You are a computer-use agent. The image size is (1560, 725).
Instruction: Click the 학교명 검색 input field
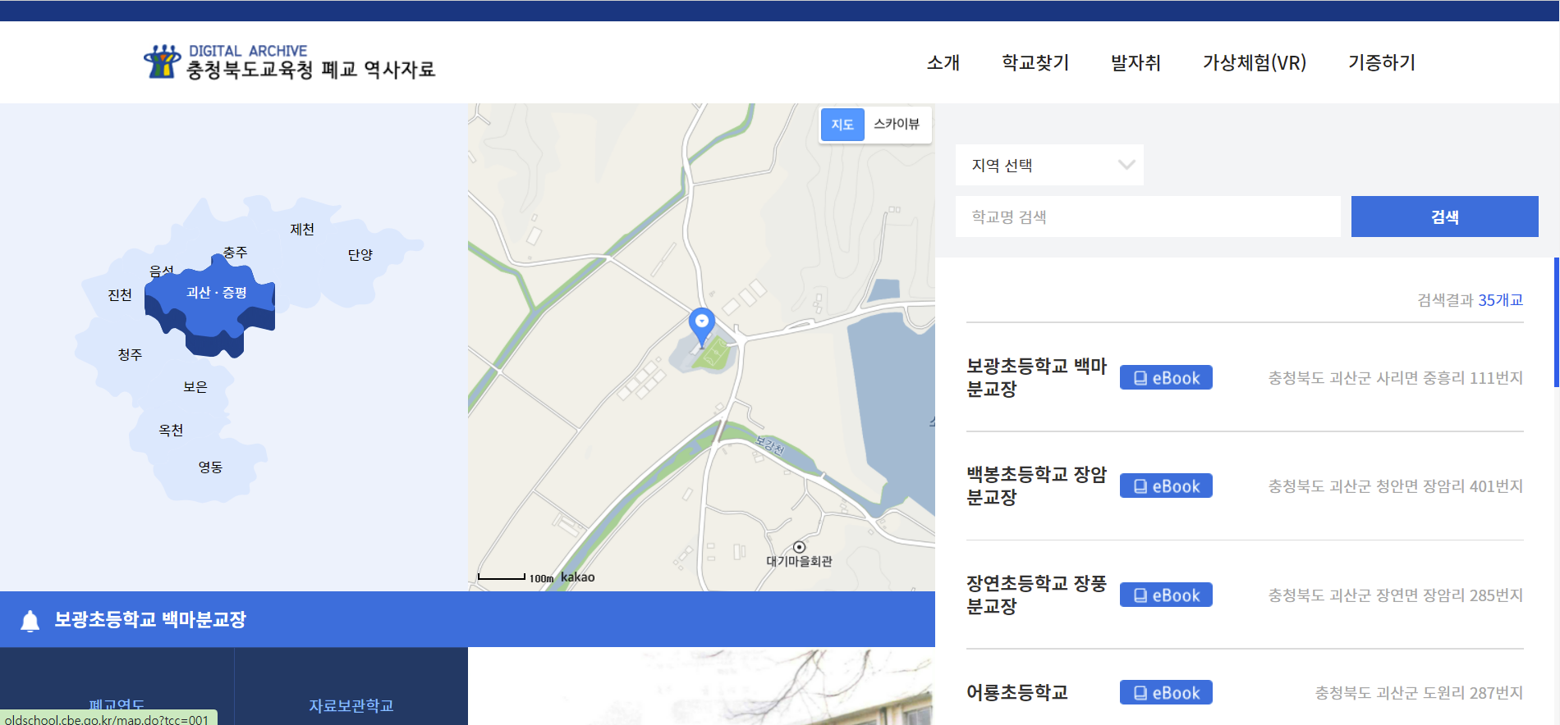coord(1147,217)
